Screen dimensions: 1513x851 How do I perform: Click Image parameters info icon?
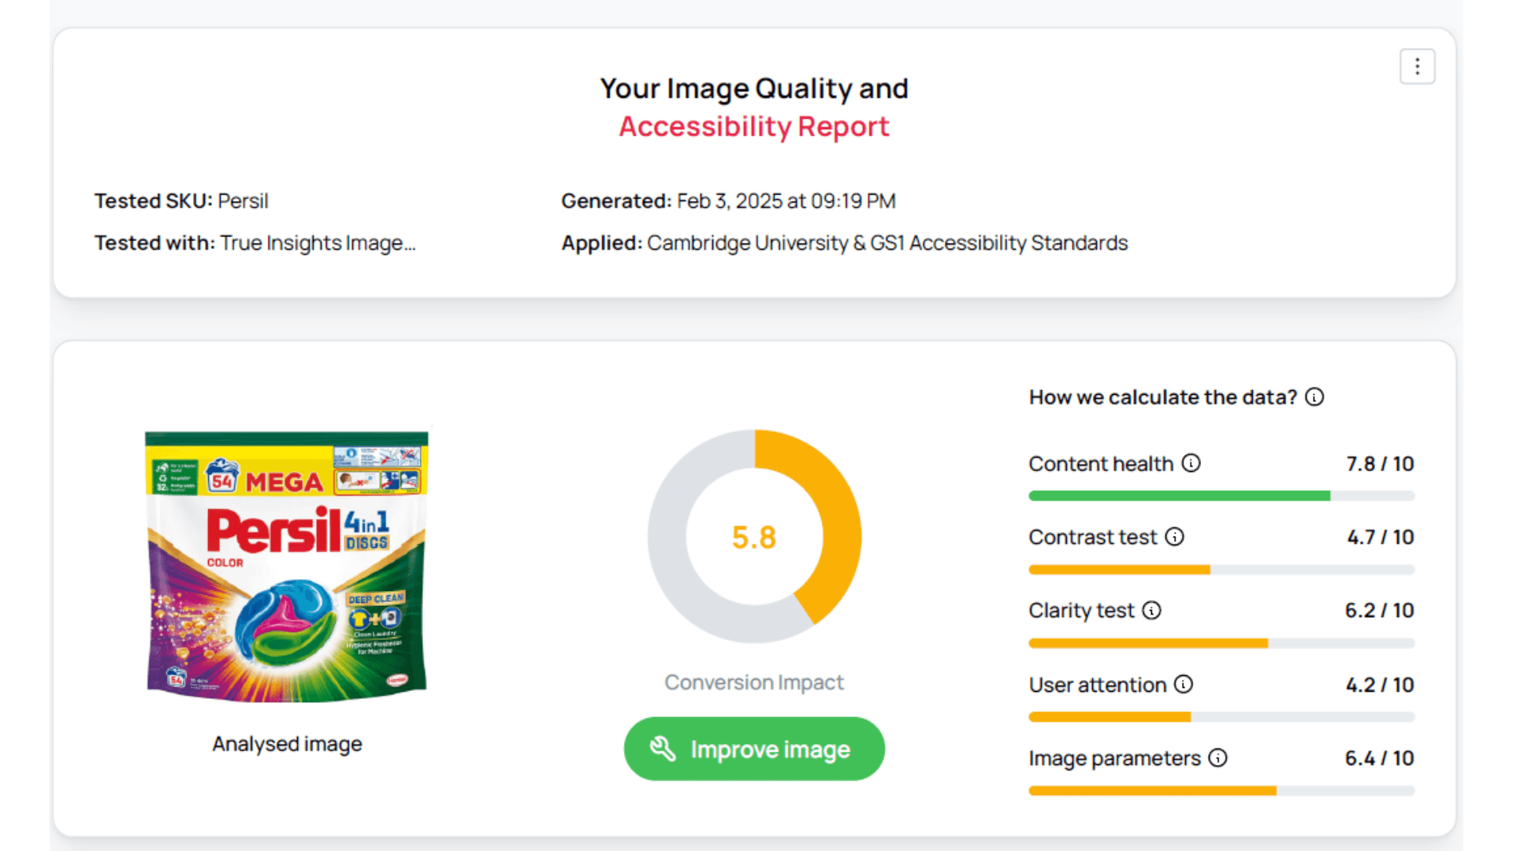tap(1218, 758)
